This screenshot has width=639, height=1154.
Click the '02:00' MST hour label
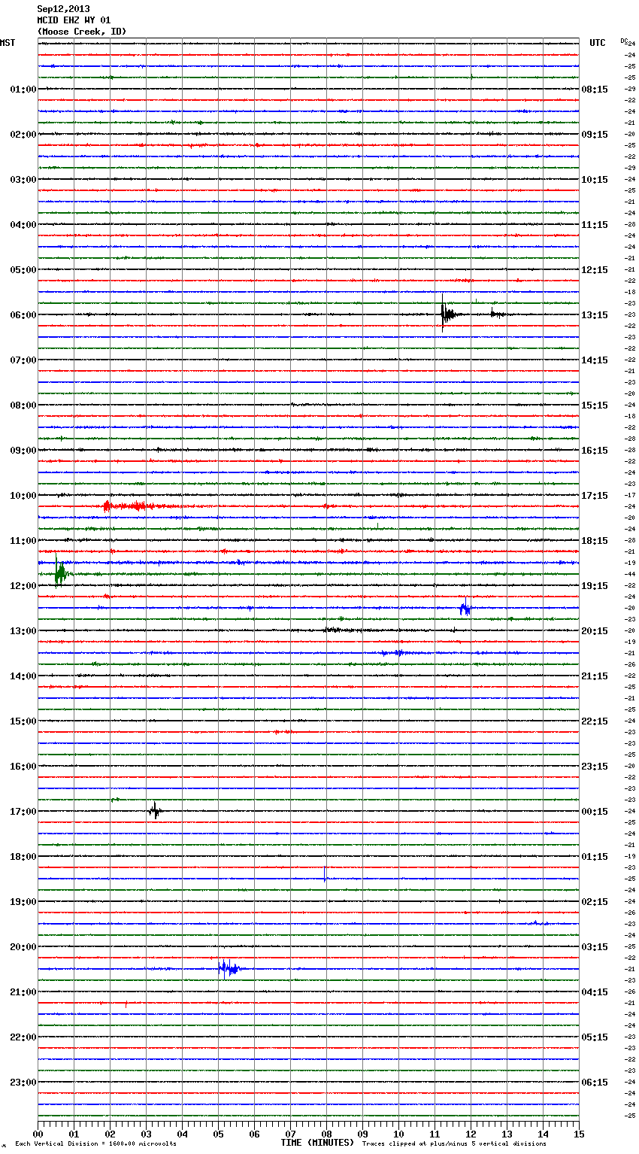pyautogui.click(x=23, y=134)
